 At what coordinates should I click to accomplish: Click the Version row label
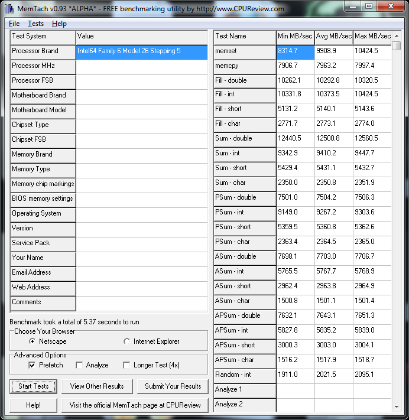point(43,229)
